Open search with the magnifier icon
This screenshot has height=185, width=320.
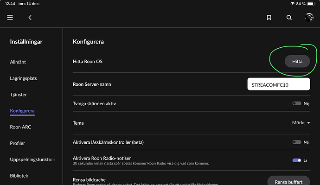pyautogui.click(x=289, y=18)
